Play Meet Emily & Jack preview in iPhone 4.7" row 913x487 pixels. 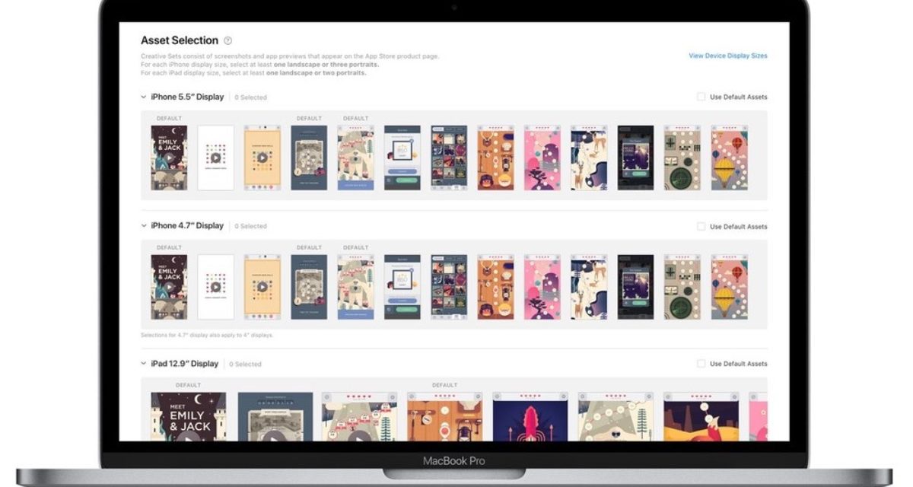[169, 288]
